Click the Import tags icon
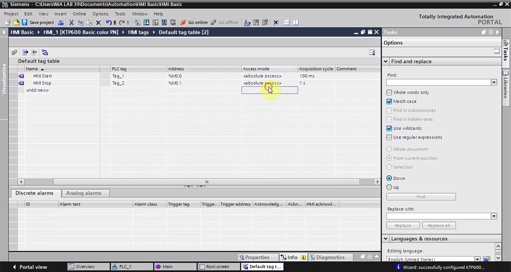This screenshot has height=272, width=511. [34, 52]
